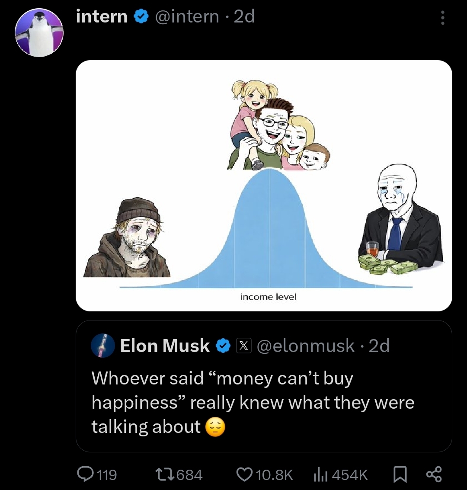
Task: Open the share icon for this tweet
Action: coord(435,474)
